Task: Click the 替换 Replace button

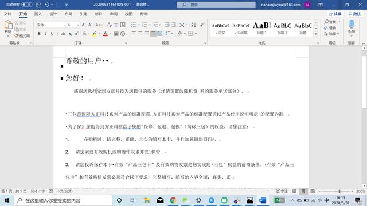Action: [330, 28]
